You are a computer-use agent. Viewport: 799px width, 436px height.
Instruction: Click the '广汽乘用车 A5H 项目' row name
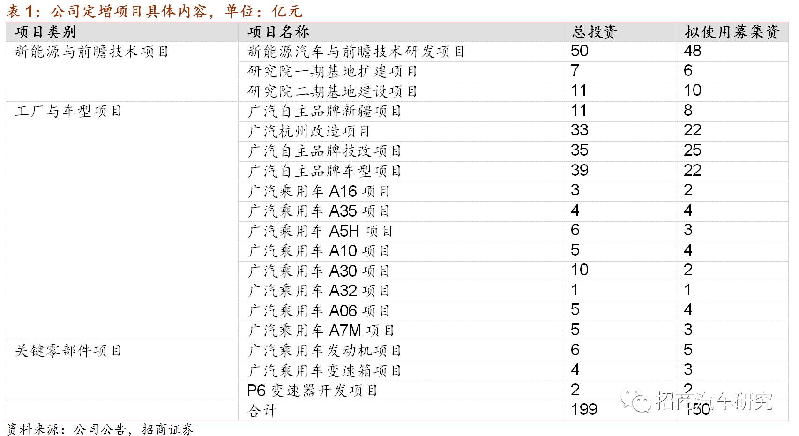point(320,231)
